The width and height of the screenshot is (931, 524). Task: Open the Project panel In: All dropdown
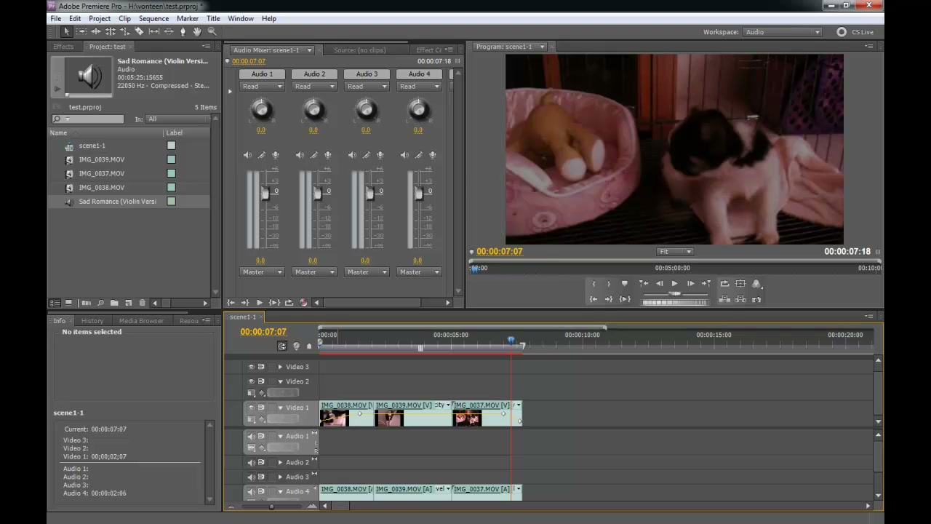177,119
